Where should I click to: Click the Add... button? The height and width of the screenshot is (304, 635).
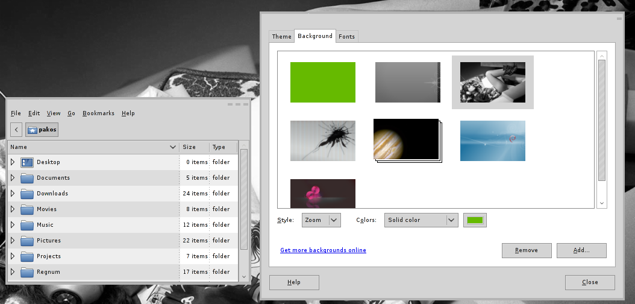(x=581, y=250)
